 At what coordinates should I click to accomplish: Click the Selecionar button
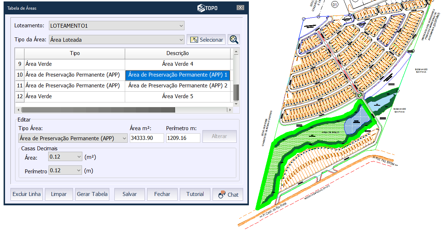206,40
